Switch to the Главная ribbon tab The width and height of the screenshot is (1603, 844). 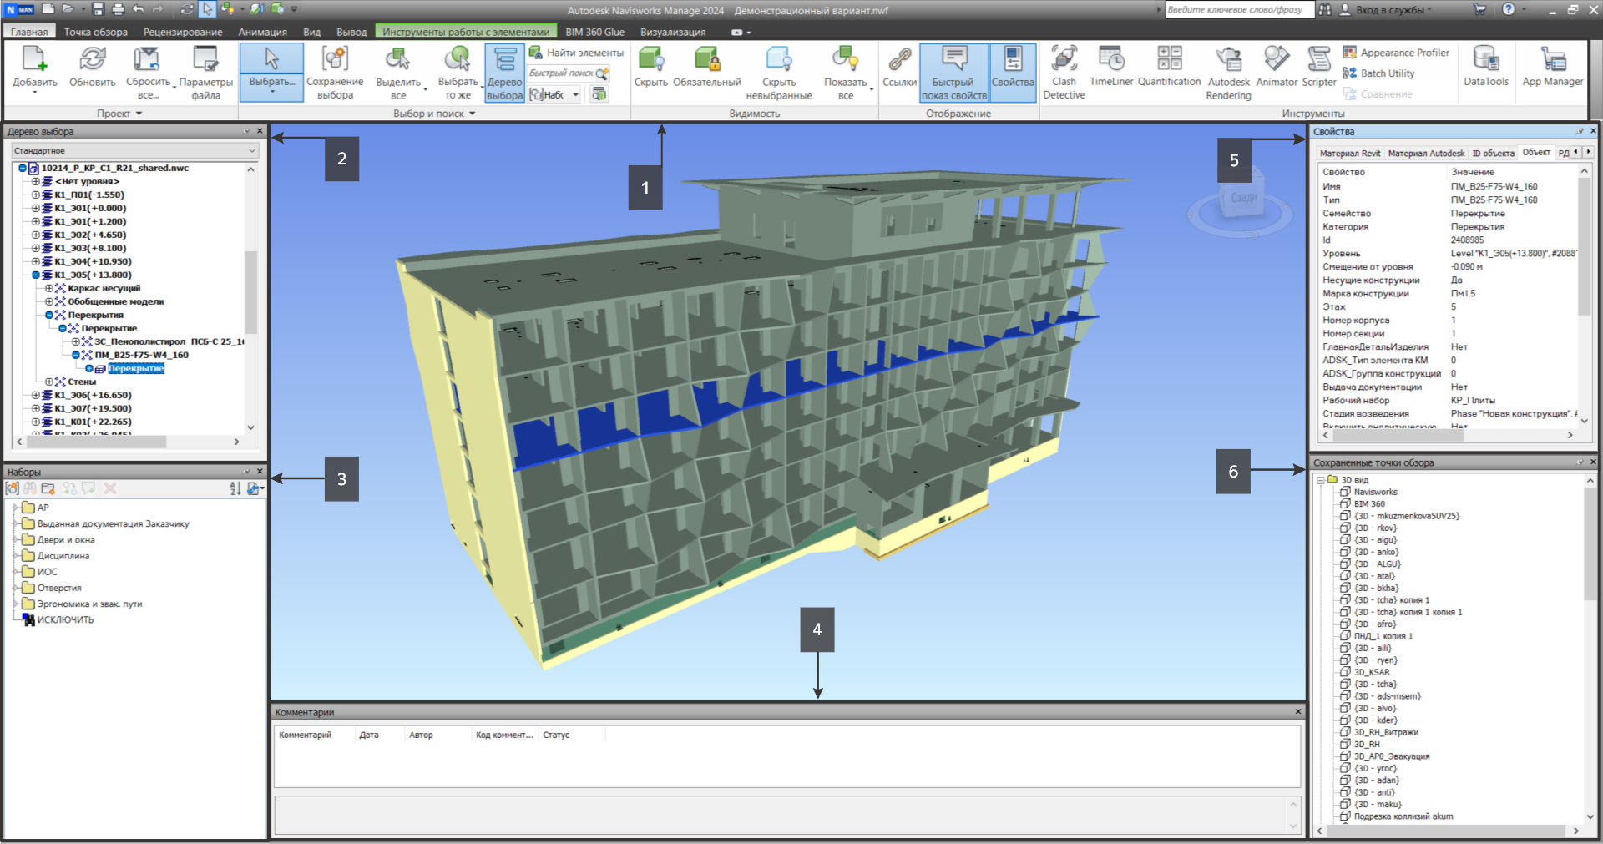pyautogui.click(x=29, y=32)
